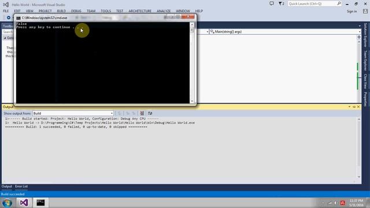This screenshot has width=370, height=208.
Task: Click the navigate backward toolbar arrow
Action: pos(8,17)
